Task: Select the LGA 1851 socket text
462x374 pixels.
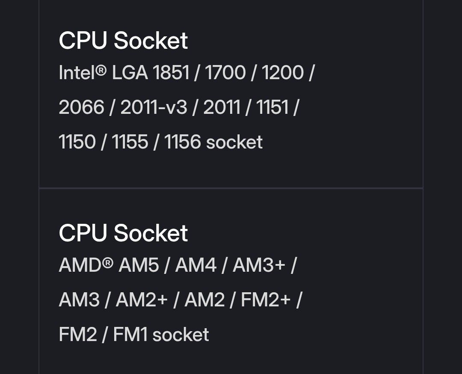Action: click(151, 72)
